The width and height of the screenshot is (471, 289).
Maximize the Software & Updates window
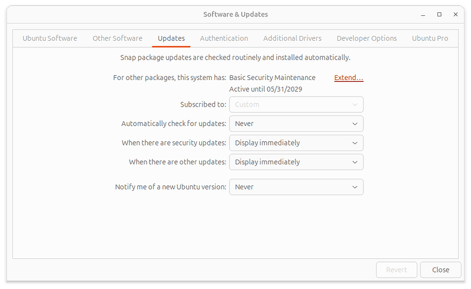pos(439,14)
